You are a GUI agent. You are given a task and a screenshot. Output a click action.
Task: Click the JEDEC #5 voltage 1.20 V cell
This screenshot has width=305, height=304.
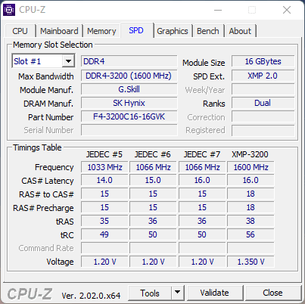click(x=104, y=262)
